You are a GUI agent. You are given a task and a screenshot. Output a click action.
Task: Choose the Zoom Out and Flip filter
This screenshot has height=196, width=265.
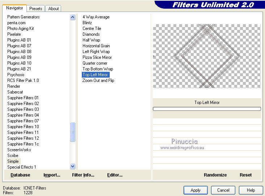click(98, 80)
